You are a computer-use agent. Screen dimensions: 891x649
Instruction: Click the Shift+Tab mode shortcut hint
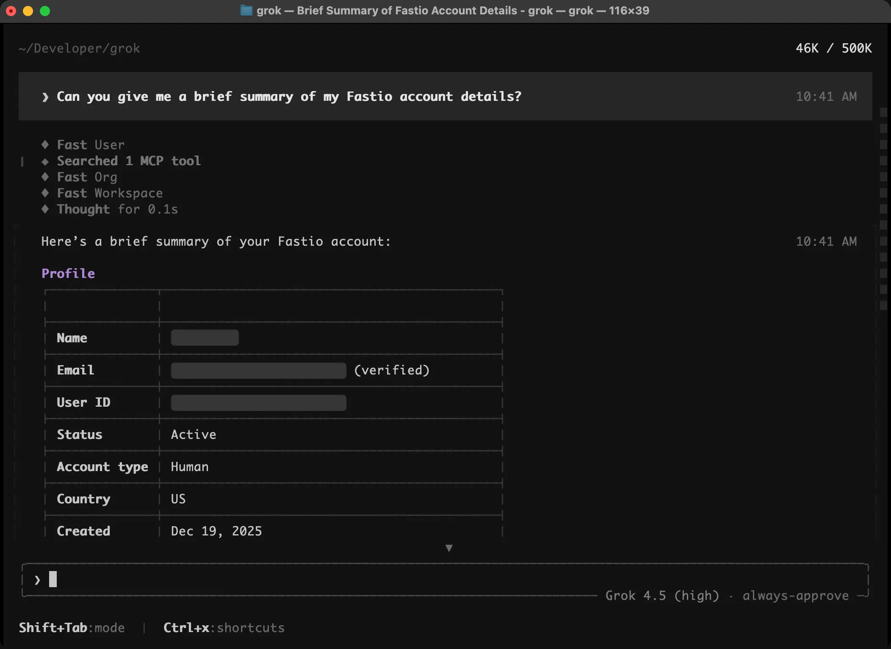(72, 627)
